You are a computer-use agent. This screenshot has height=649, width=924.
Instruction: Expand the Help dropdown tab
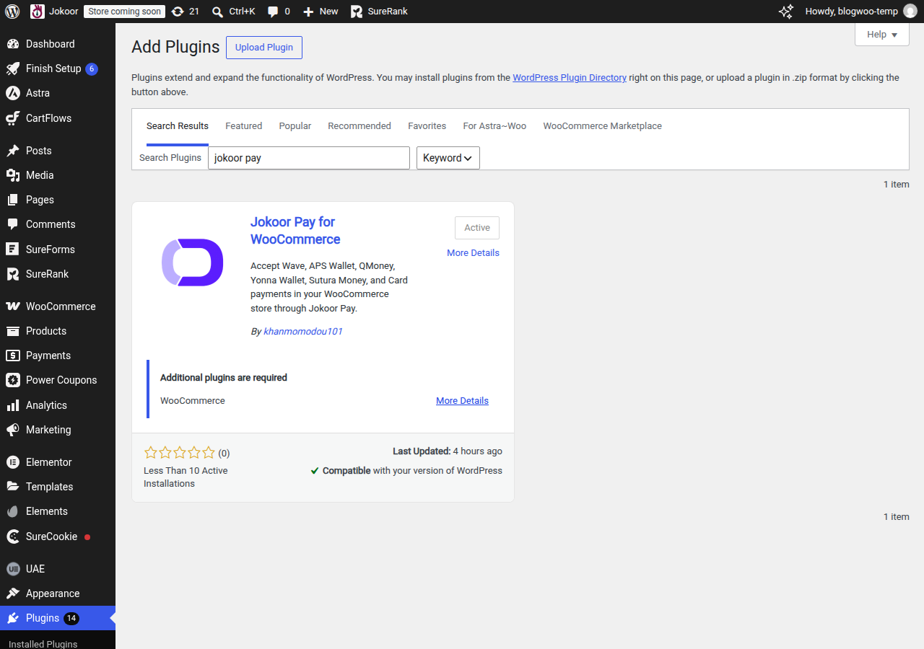[x=882, y=35]
